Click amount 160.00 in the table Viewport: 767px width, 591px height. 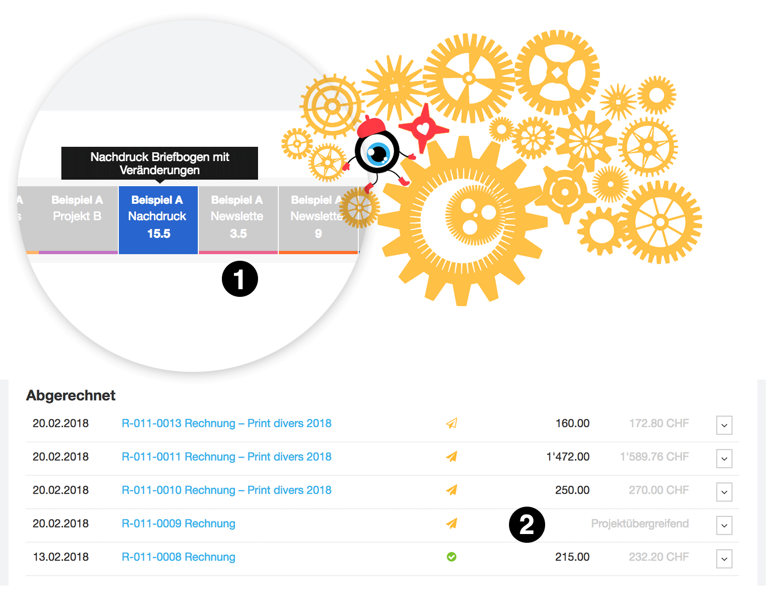coord(573,423)
